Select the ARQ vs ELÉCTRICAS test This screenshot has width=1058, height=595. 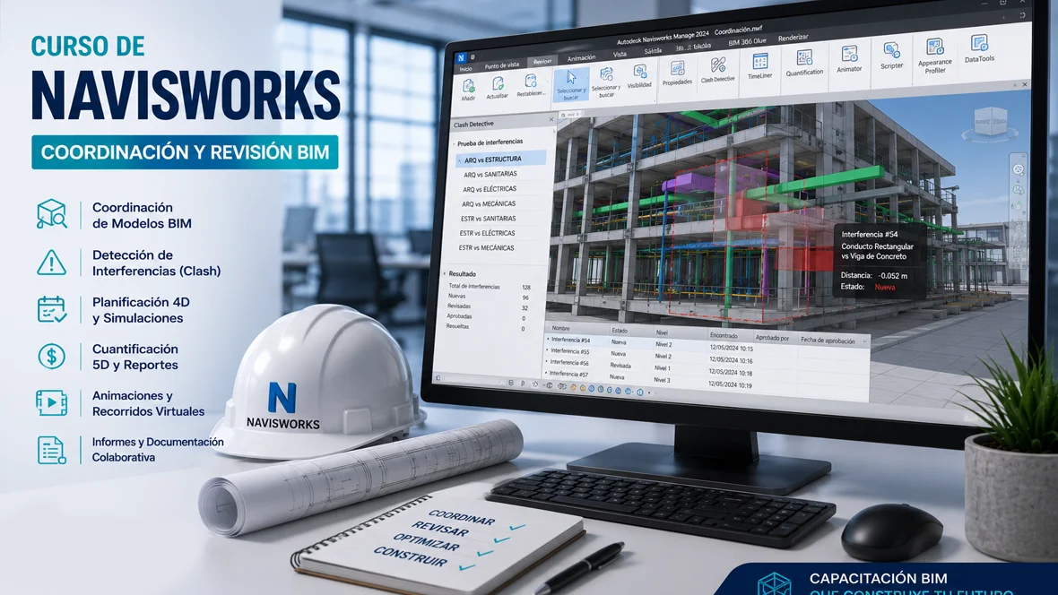pos(490,189)
